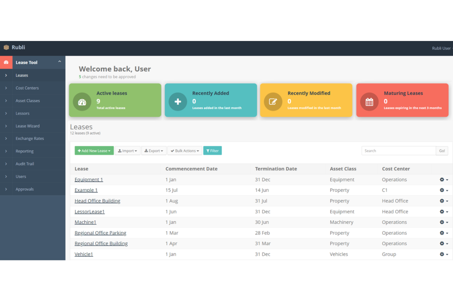Click the Asset Class column header
Image resolution: width=453 pixels, height=302 pixels.
[343, 169]
